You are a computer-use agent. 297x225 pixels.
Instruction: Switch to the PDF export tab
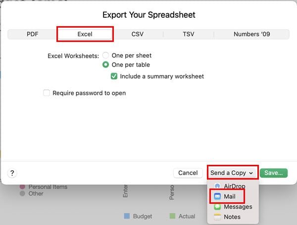point(32,35)
